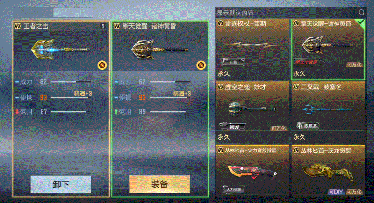The width and height of the screenshot is (374, 203).
Task: Select the 宙斯 tag badge
Action: point(233,62)
